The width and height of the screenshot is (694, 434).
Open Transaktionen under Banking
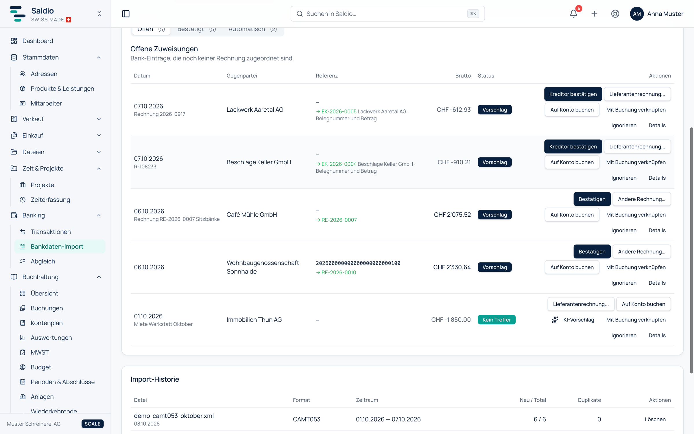60,232
